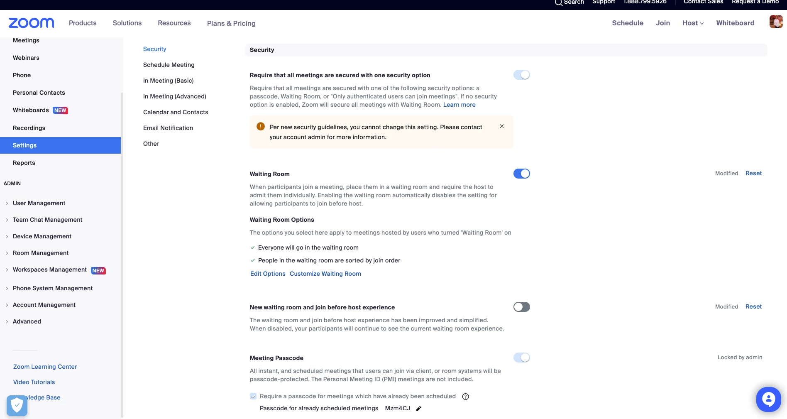Image resolution: width=787 pixels, height=419 pixels.
Task: Open Meetings in the sidebar
Action: [26, 40]
